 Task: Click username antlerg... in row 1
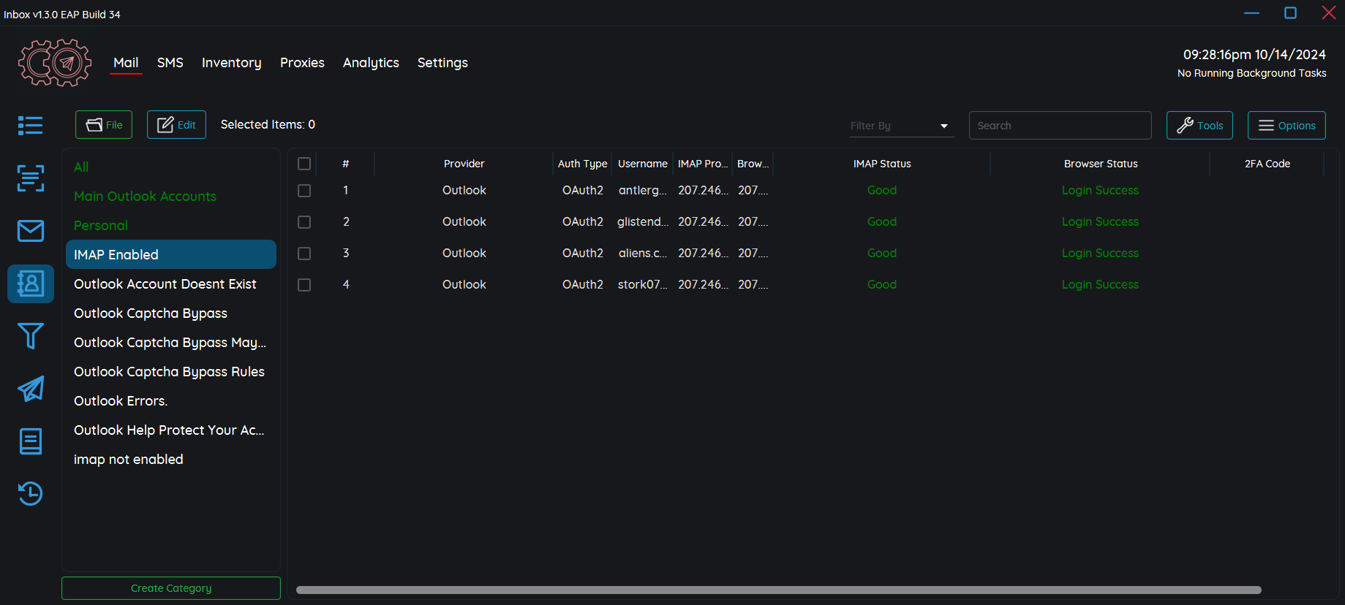coord(643,191)
